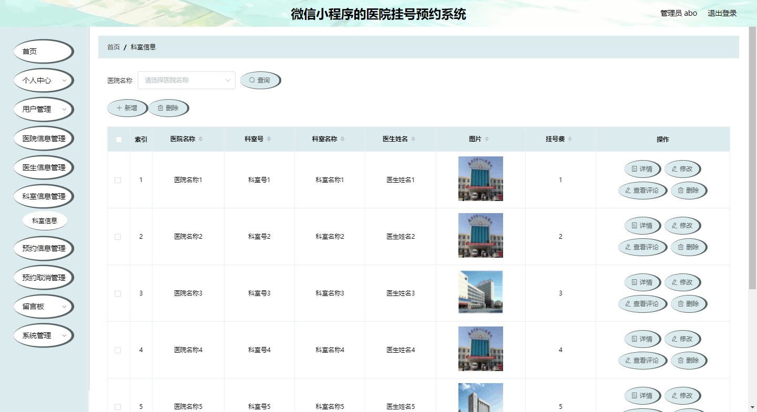Image resolution: width=757 pixels, height=412 pixels.
Task: Check the checkbox for row 3
Action: tap(118, 293)
